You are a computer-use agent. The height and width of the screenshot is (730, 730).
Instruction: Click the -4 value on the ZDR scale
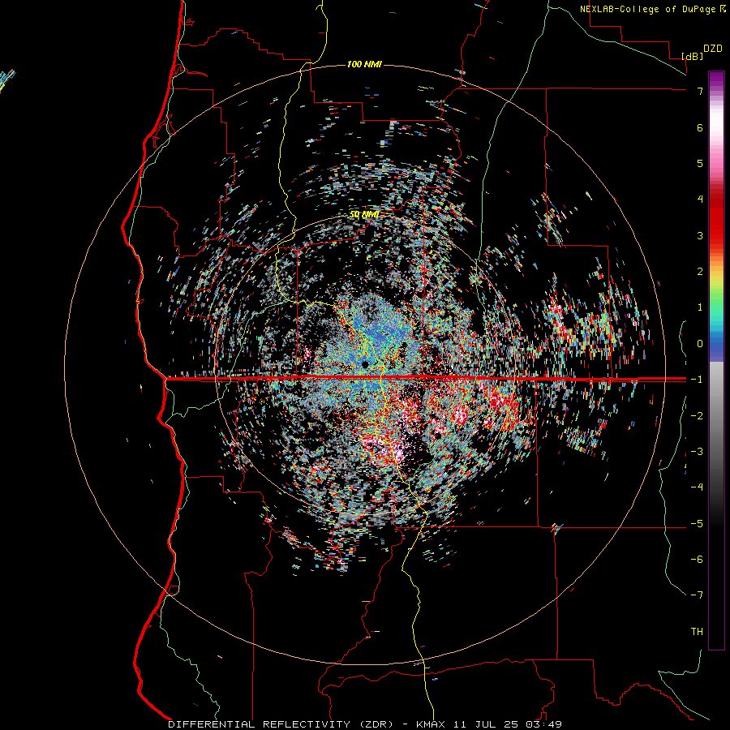(x=697, y=487)
